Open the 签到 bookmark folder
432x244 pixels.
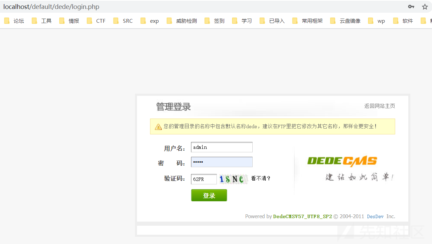pyautogui.click(x=214, y=21)
